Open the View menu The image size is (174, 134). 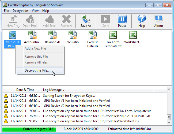click(x=35, y=11)
